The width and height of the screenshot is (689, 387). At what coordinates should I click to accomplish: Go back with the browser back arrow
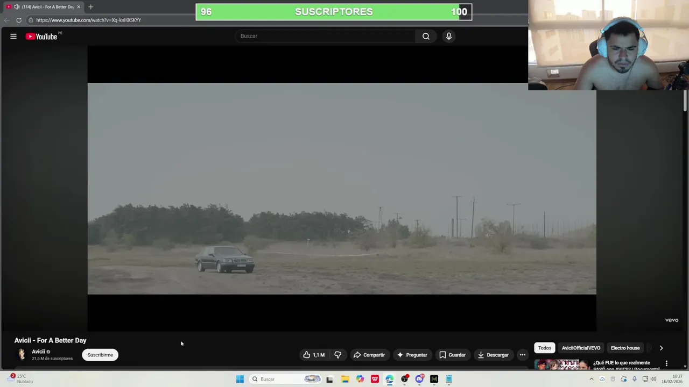7,20
